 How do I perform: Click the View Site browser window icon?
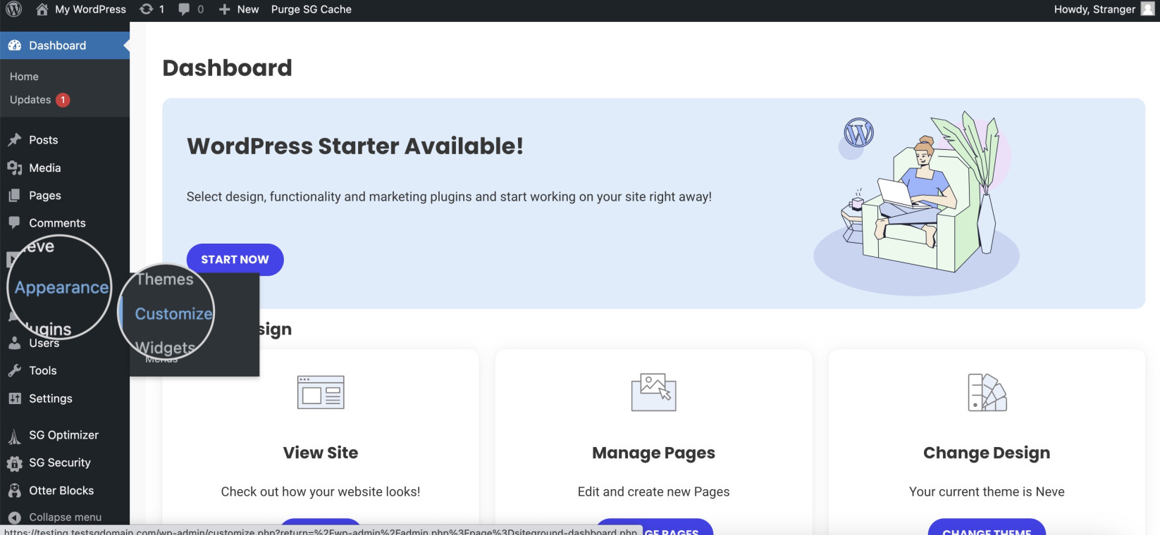[321, 392]
